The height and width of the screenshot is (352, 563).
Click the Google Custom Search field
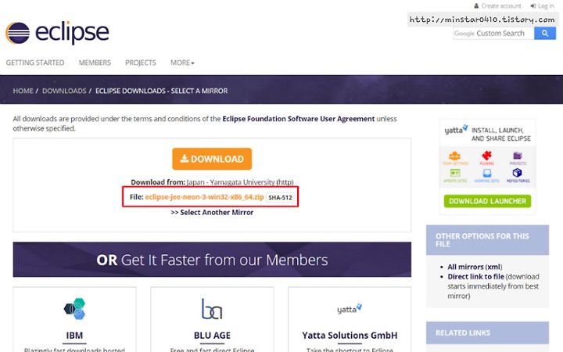tap(493, 34)
